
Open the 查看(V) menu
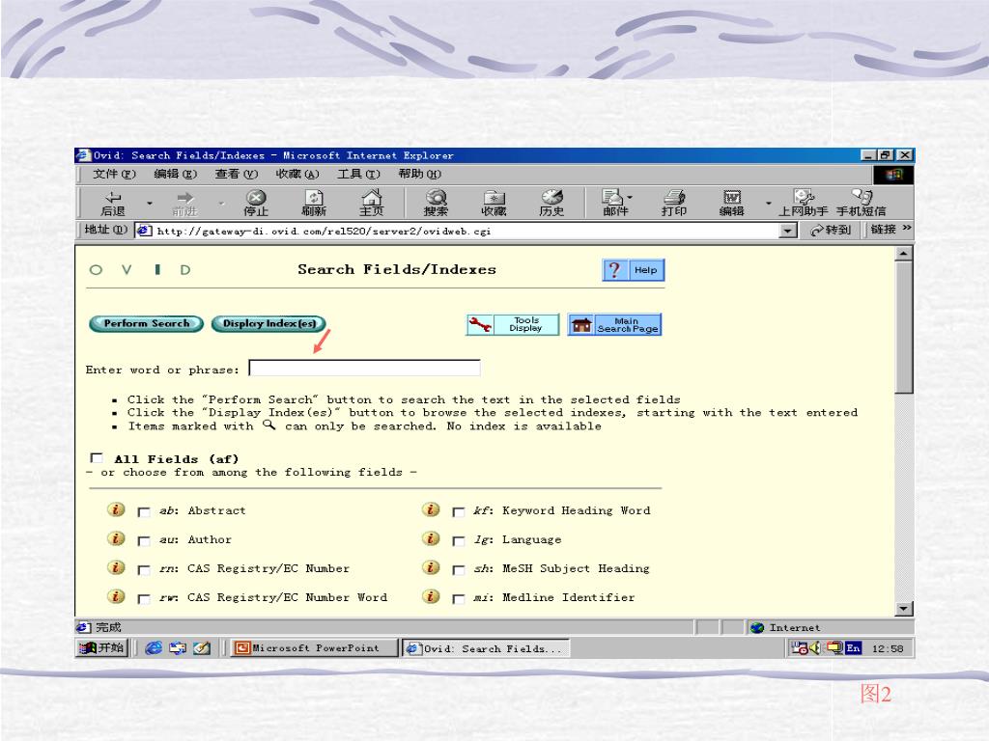point(236,174)
